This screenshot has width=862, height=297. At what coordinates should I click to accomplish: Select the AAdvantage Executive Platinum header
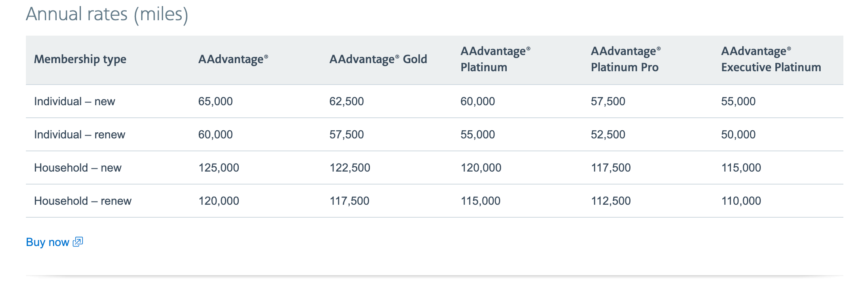[771, 59]
